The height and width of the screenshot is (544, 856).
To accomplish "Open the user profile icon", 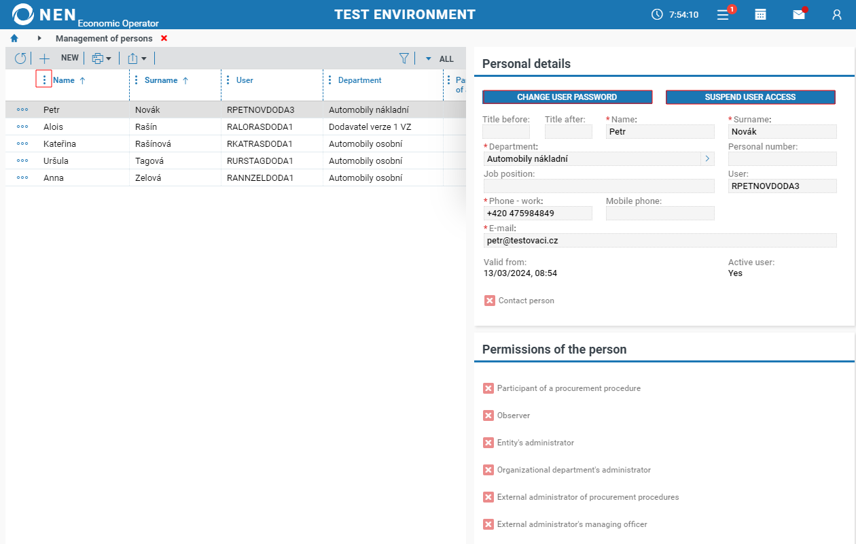I will pos(837,14).
